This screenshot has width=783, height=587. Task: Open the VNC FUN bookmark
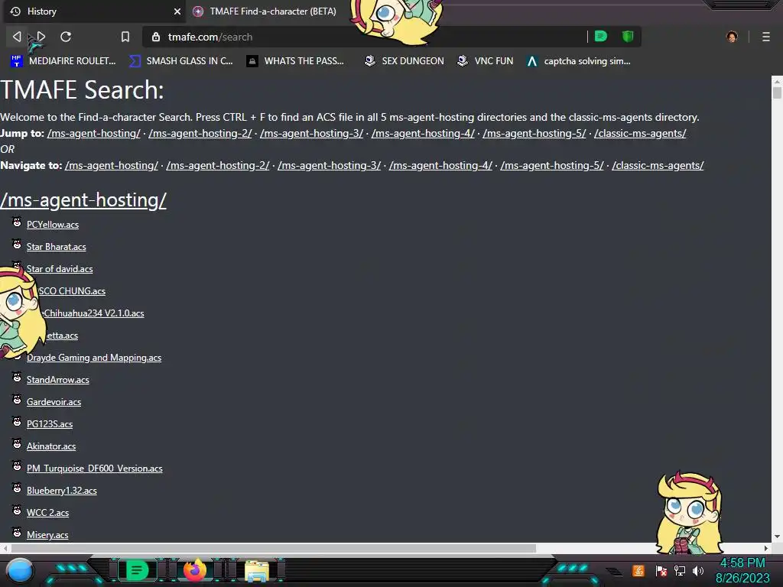(485, 61)
